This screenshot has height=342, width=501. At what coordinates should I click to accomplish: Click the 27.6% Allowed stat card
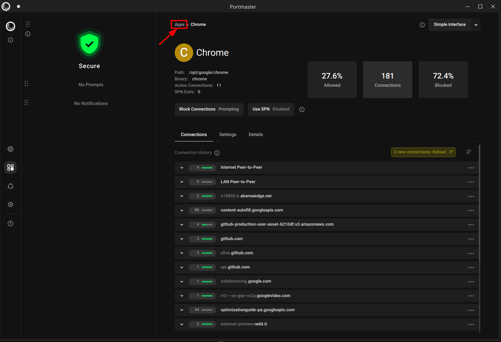(332, 80)
